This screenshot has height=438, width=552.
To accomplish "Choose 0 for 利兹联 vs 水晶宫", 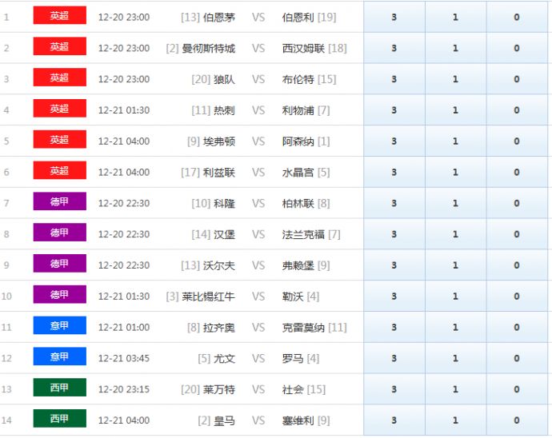I will pos(517,172).
